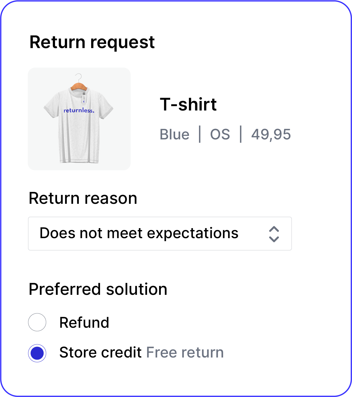Screen dimensions: 352x397
Task: Open the Return reason dropdown
Action: pos(160,234)
